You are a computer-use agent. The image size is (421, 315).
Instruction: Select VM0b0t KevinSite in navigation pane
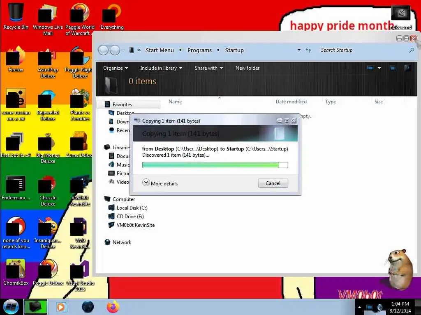click(x=132, y=225)
